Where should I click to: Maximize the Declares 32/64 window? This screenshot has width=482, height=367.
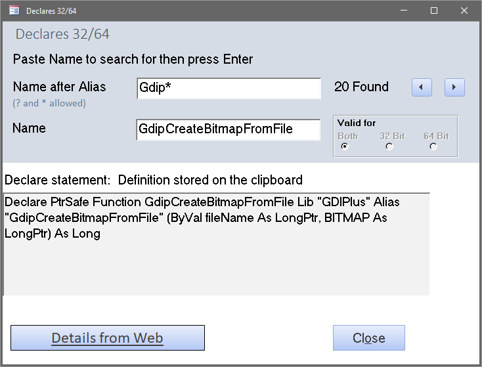[434, 11]
